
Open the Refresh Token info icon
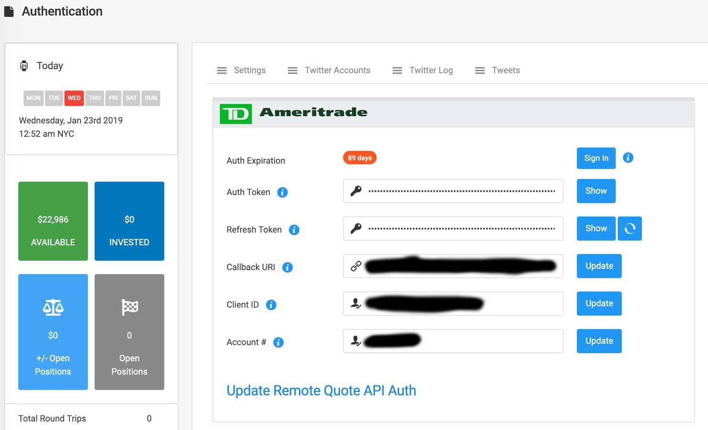click(x=294, y=230)
